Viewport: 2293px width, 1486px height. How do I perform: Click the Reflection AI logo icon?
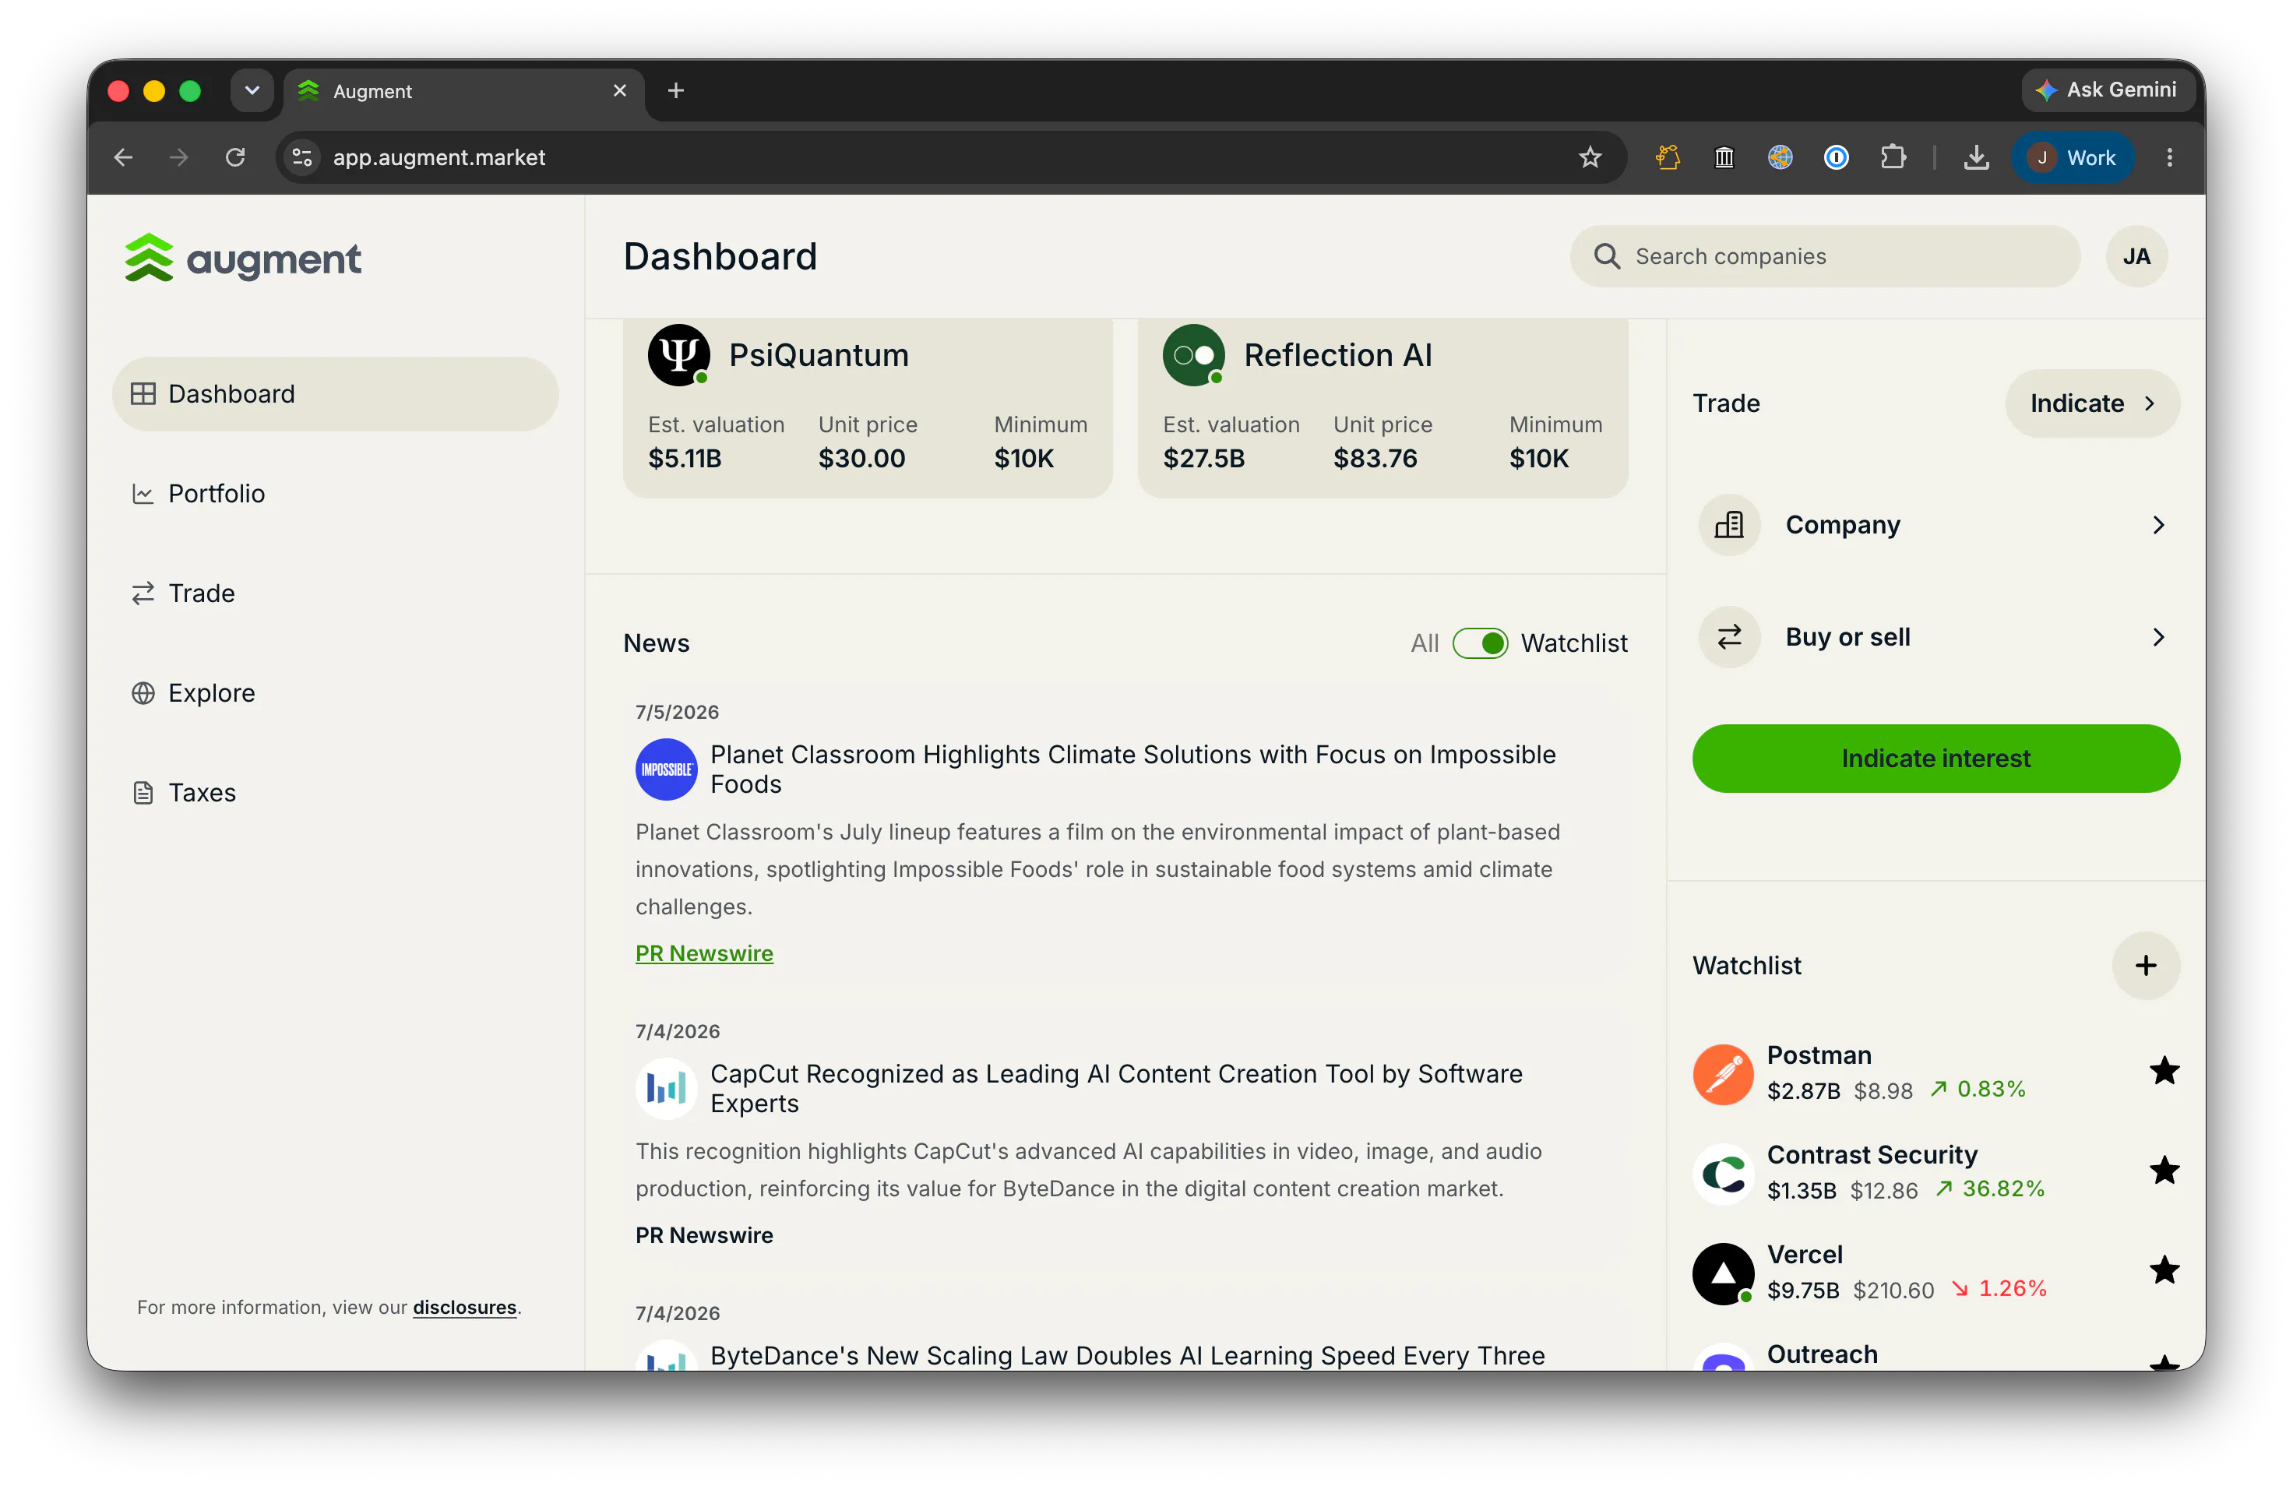point(1194,354)
